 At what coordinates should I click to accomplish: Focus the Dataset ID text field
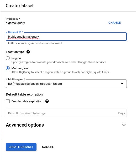click(x=66, y=37)
